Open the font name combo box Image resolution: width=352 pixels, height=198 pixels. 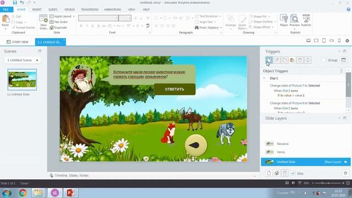point(98,18)
